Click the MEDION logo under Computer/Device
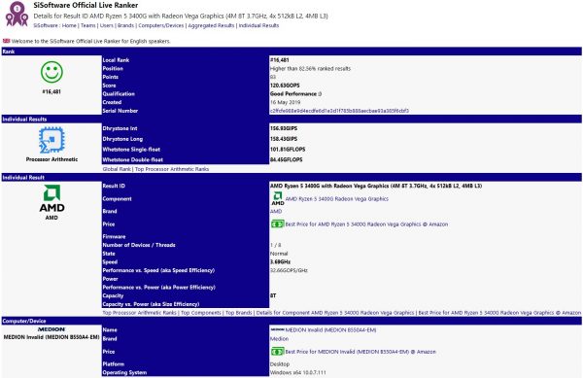 (51, 329)
